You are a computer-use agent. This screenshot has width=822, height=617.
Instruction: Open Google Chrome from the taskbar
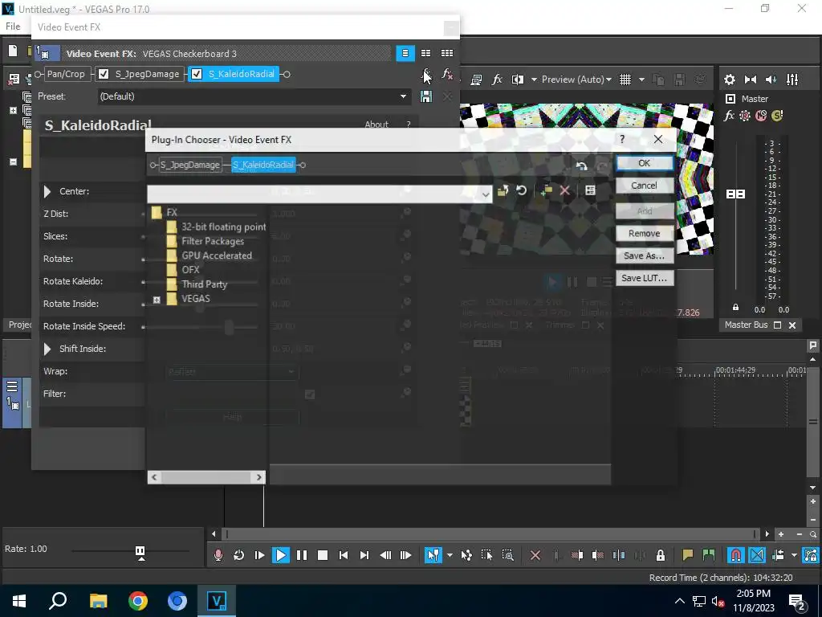138,600
